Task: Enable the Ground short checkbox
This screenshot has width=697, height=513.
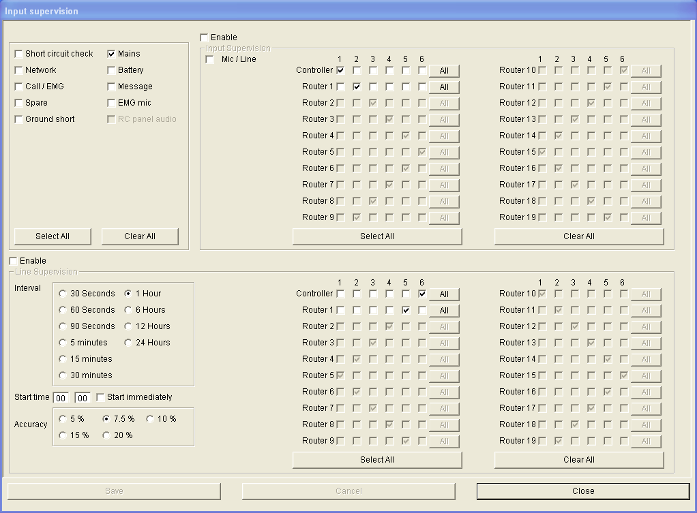Action: coord(18,119)
